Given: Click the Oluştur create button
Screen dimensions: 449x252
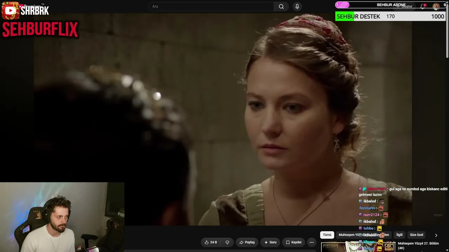Looking at the screenshot, I should tap(404, 6).
